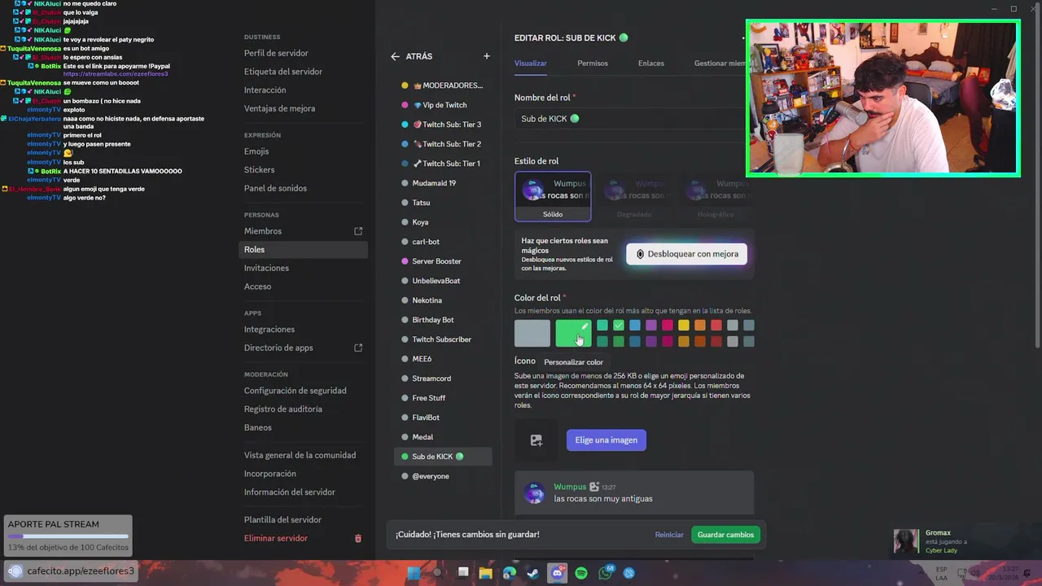1042x586 pixels.
Task: Click Desbloquear con mejora button
Action: click(x=686, y=254)
